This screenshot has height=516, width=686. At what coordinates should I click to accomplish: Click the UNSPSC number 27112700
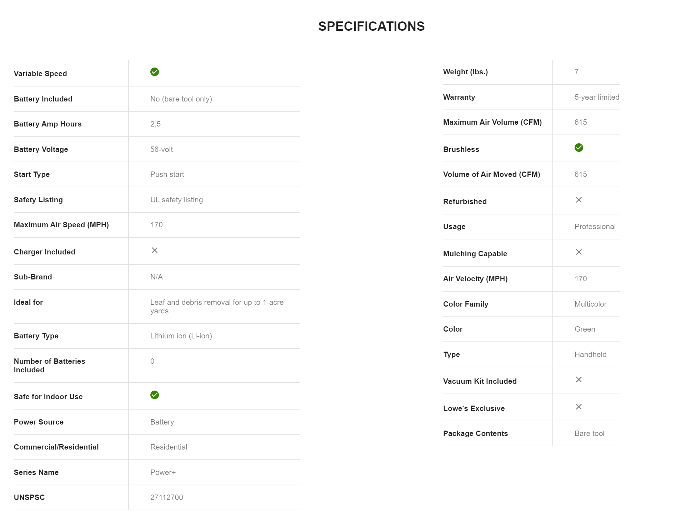[x=166, y=497]
